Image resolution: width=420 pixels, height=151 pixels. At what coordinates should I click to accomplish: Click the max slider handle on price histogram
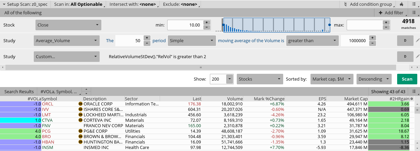[329, 25]
